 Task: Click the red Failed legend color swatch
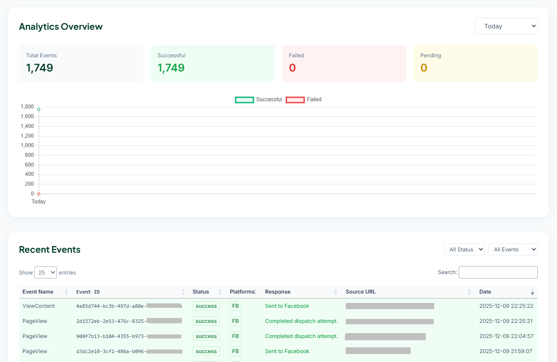pyautogui.click(x=295, y=99)
